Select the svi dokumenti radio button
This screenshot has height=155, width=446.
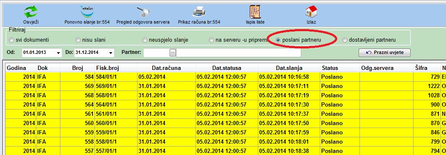(x=11, y=40)
